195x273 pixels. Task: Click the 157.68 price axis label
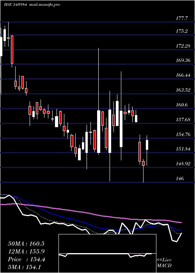pyautogui.click(x=183, y=120)
